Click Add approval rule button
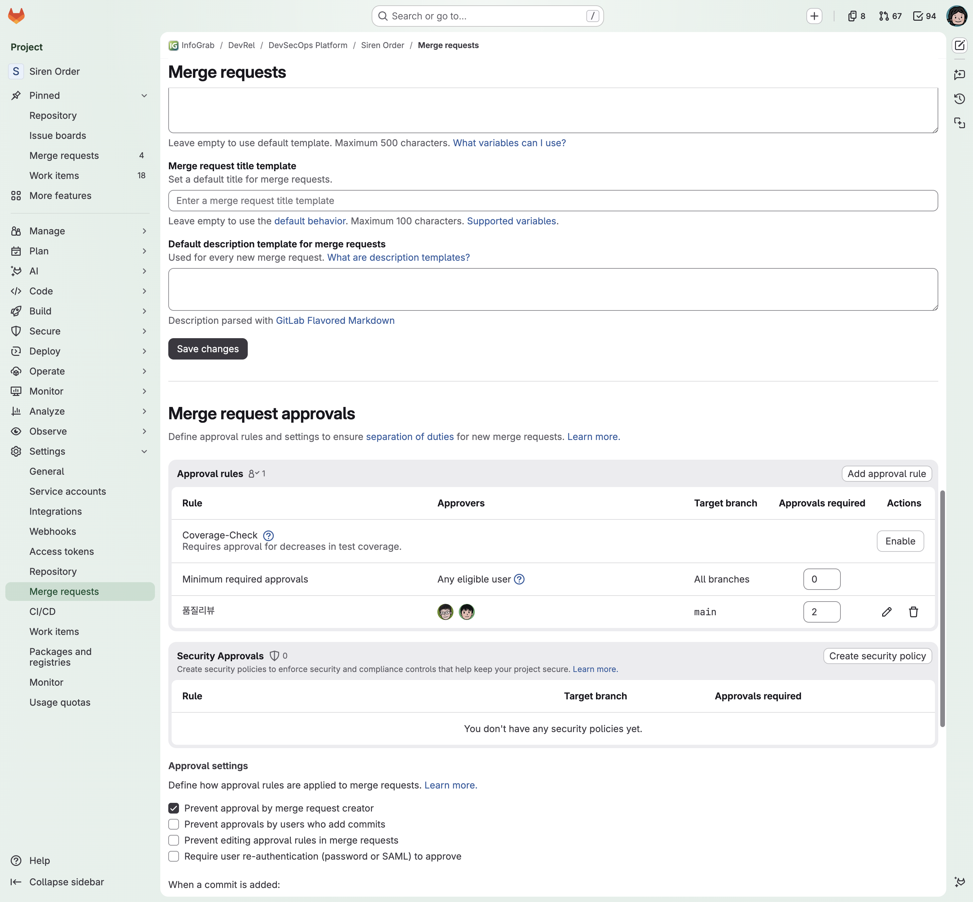This screenshot has width=973, height=902. pos(887,473)
